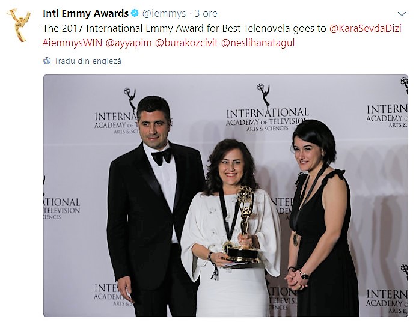
Task: Open the @ayyapim mention
Action: pos(129,43)
